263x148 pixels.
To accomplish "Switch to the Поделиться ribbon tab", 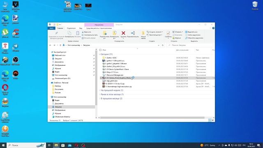I will 71,28.
